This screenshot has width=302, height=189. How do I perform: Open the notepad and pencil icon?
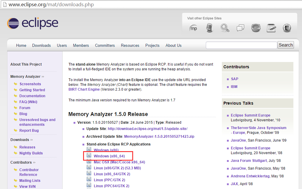271,28
